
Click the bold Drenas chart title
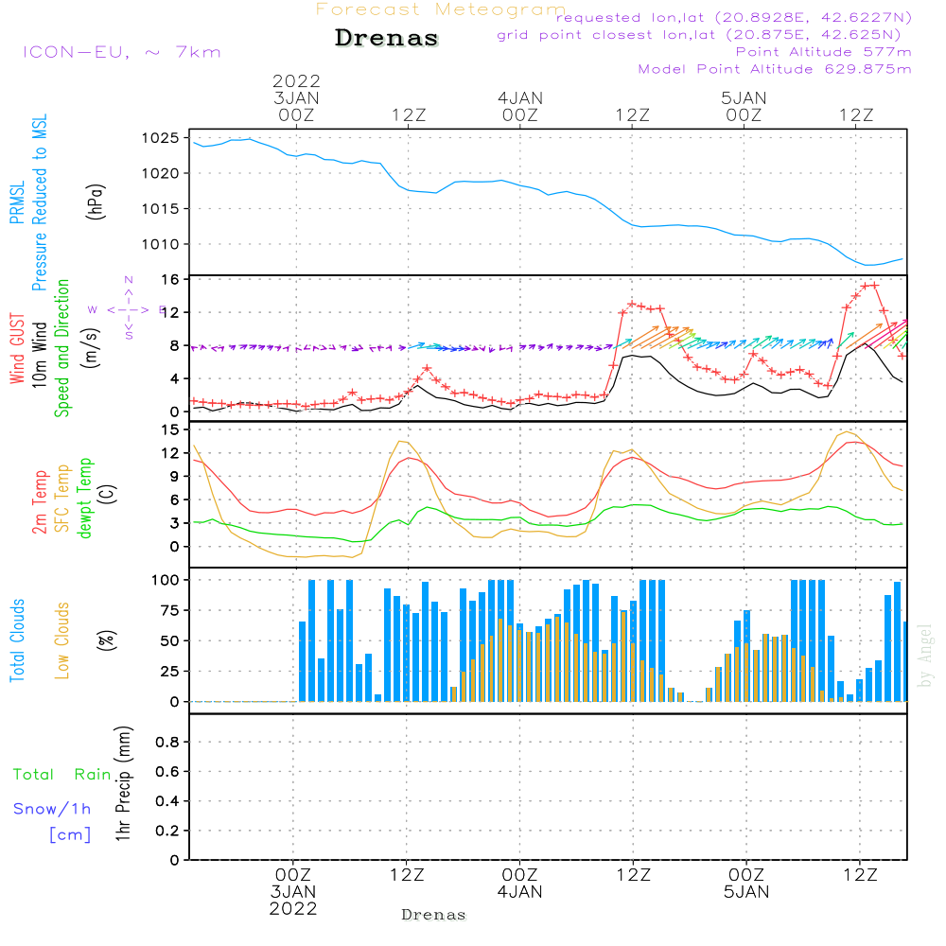(x=387, y=39)
